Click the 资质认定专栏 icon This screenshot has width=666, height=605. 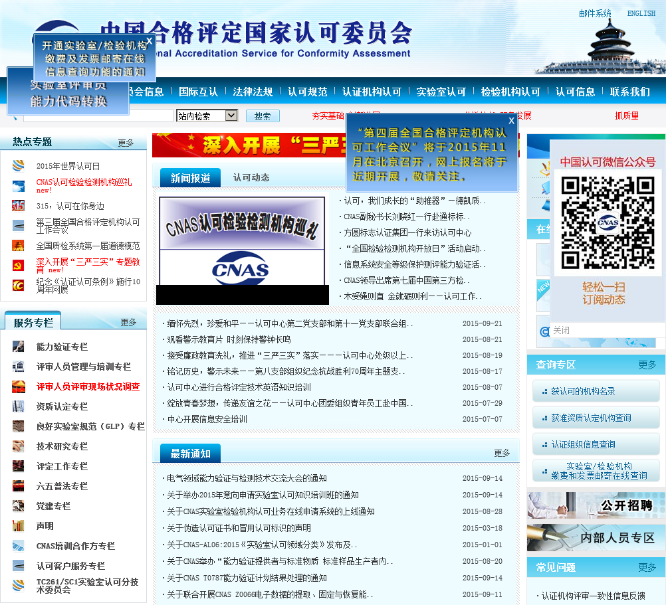point(18,406)
